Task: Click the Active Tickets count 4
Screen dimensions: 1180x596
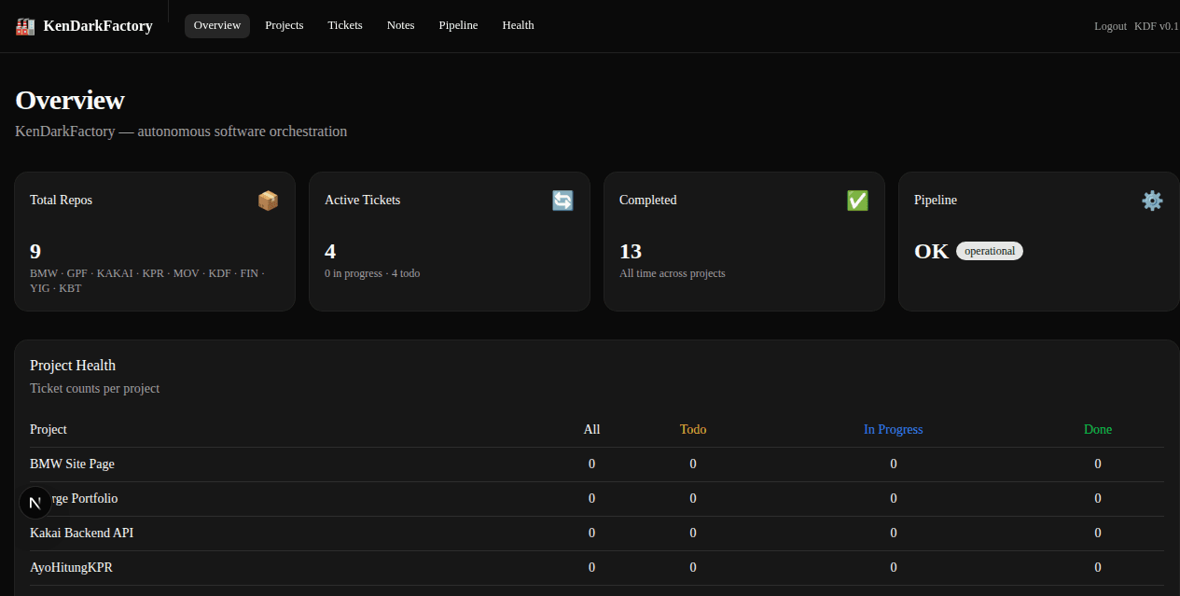Action: (x=330, y=251)
